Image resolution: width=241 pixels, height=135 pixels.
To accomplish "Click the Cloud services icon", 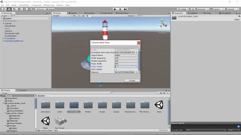I will click(x=193, y=9).
